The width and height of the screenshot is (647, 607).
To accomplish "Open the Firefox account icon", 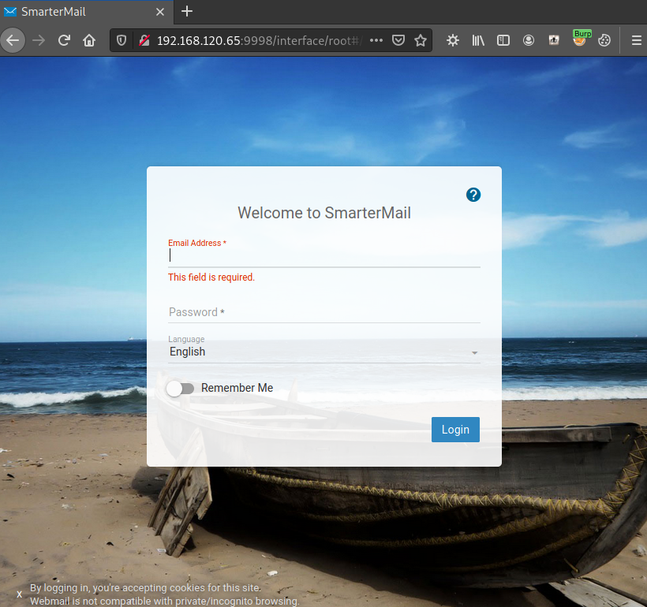I will pyautogui.click(x=529, y=40).
